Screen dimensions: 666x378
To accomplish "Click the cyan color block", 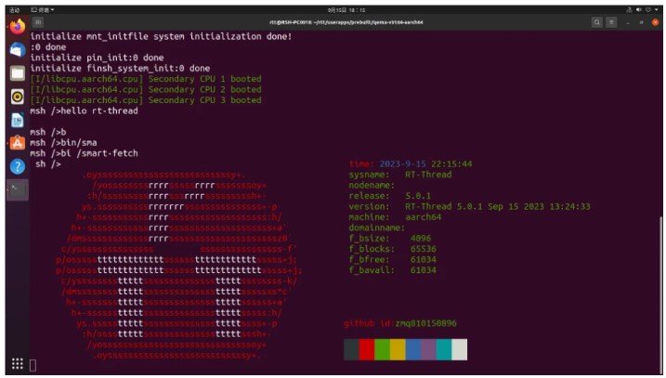I will [x=444, y=349].
